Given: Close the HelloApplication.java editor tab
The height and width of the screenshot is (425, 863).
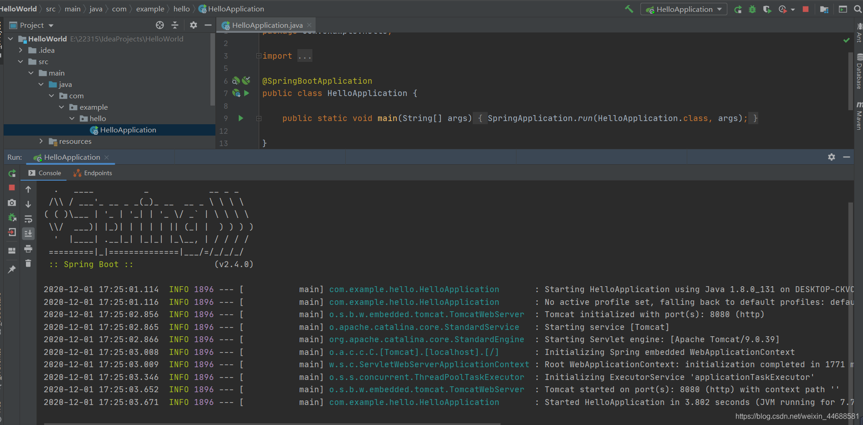Looking at the screenshot, I should (x=309, y=25).
